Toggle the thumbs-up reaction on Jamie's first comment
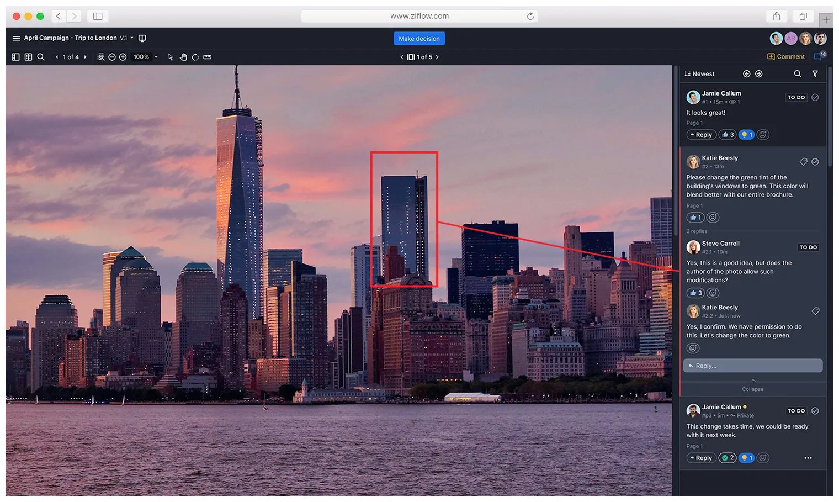Screen dimensions: 839x502 [x=728, y=135]
